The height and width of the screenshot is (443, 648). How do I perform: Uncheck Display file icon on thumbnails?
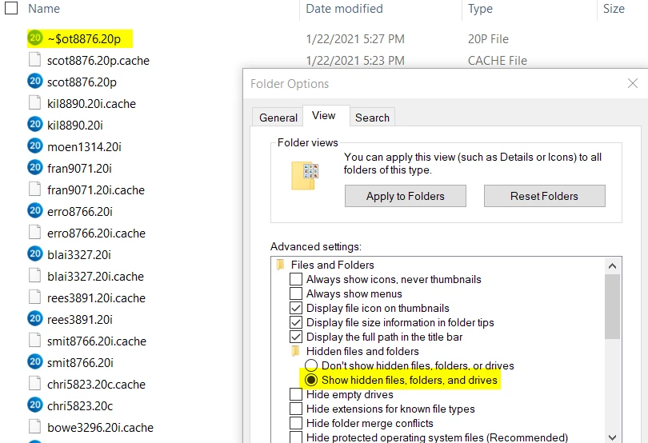296,309
